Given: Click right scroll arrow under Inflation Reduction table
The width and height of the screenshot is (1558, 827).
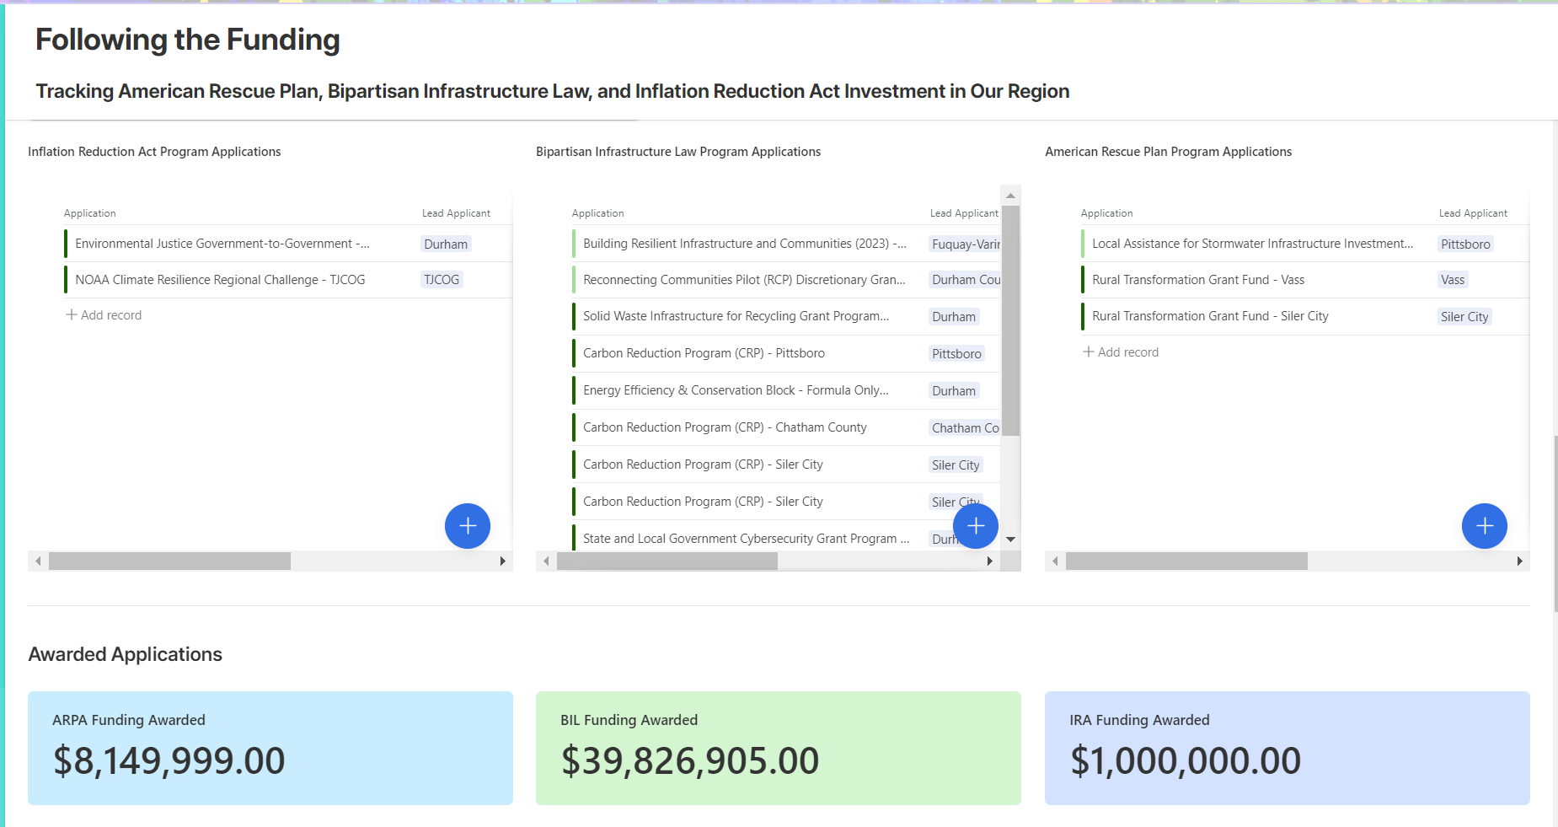Looking at the screenshot, I should click(x=502, y=561).
